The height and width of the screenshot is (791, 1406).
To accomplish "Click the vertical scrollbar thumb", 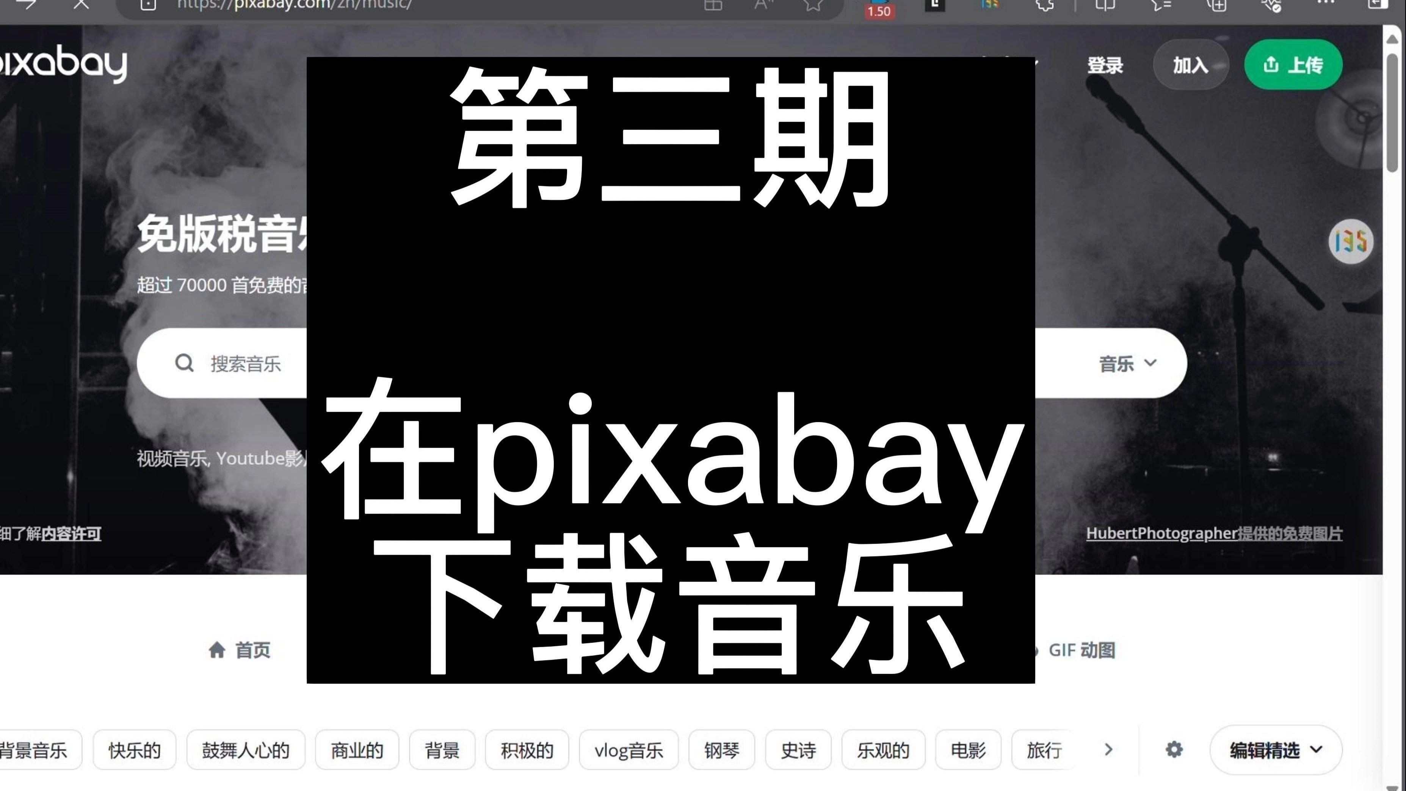I will (1392, 113).
